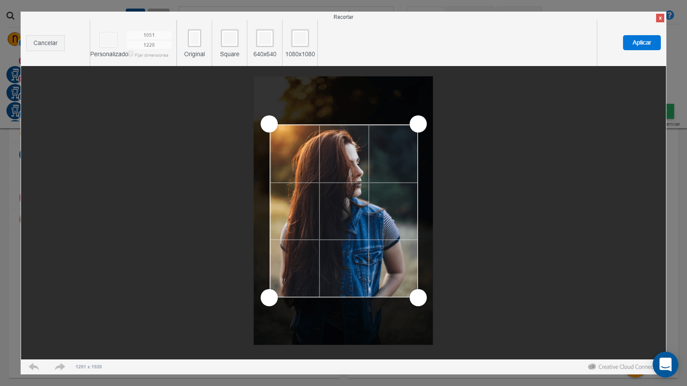The width and height of the screenshot is (687, 386).
Task: Select the 640x640 crop preset
Action: pyautogui.click(x=265, y=38)
